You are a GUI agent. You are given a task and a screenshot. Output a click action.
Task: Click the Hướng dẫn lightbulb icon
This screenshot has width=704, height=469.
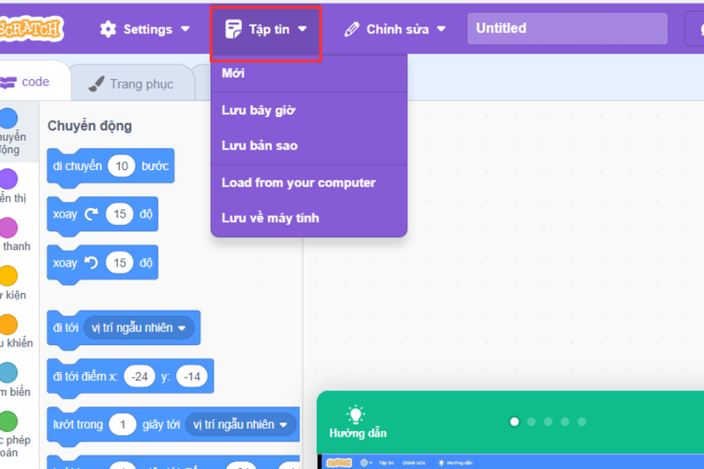tap(356, 414)
